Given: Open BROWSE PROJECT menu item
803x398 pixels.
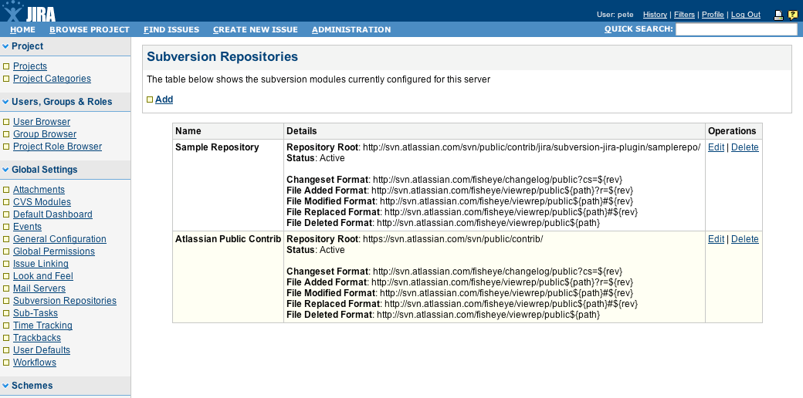Looking at the screenshot, I should click(x=90, y=29).
